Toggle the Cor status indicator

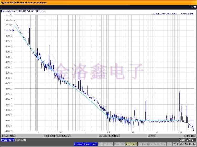click(100, 144)
